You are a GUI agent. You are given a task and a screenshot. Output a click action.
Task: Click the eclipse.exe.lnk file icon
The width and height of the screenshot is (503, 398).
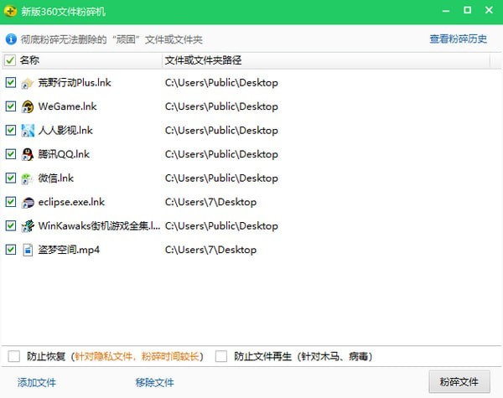(28, 202)
